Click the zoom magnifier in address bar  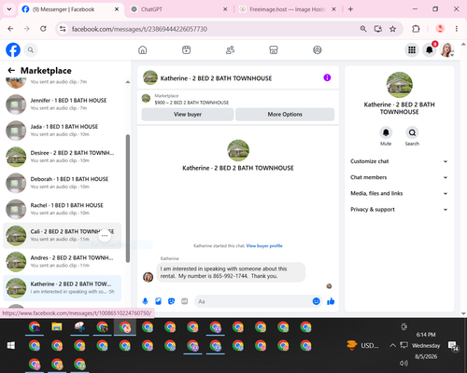tap(363, 29)
